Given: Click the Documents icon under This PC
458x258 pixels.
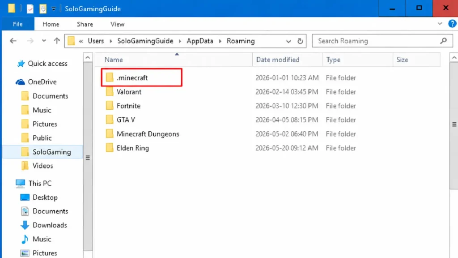Looking at the screenshot, I should coord(25,211).
